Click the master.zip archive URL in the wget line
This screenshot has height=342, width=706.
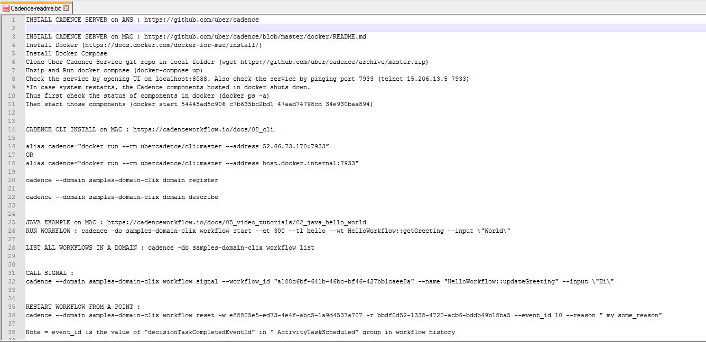(332, 62)
